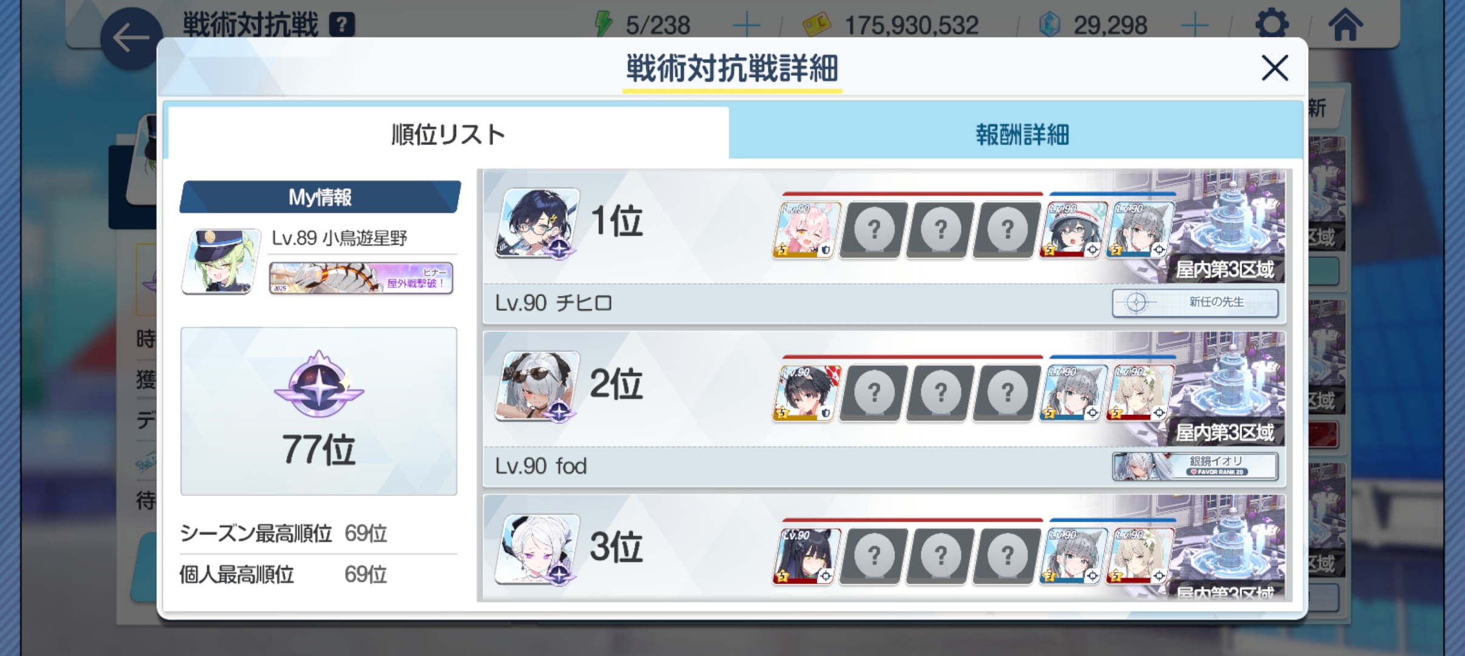This screenshot has width=1465, height=656.
Task: Return to home via house icon
Action: click(1345, 24)
